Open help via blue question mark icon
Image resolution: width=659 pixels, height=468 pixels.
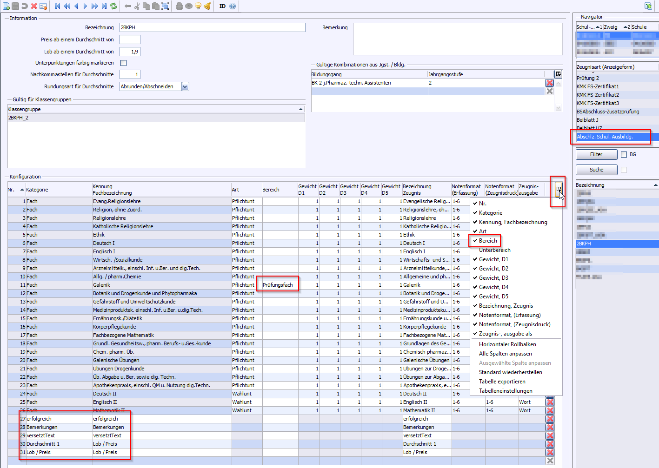[233, 6]
